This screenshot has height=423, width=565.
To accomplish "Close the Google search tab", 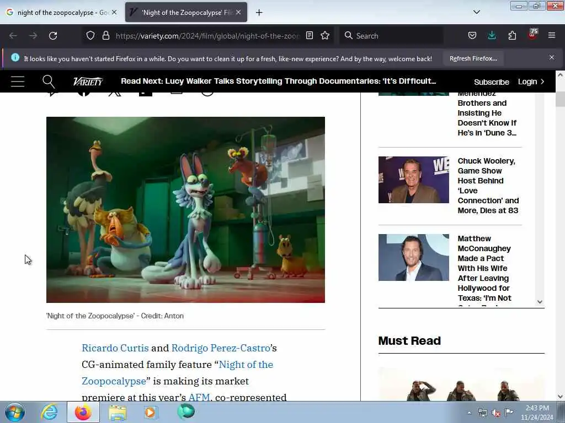I will click(x=114, y=12).
